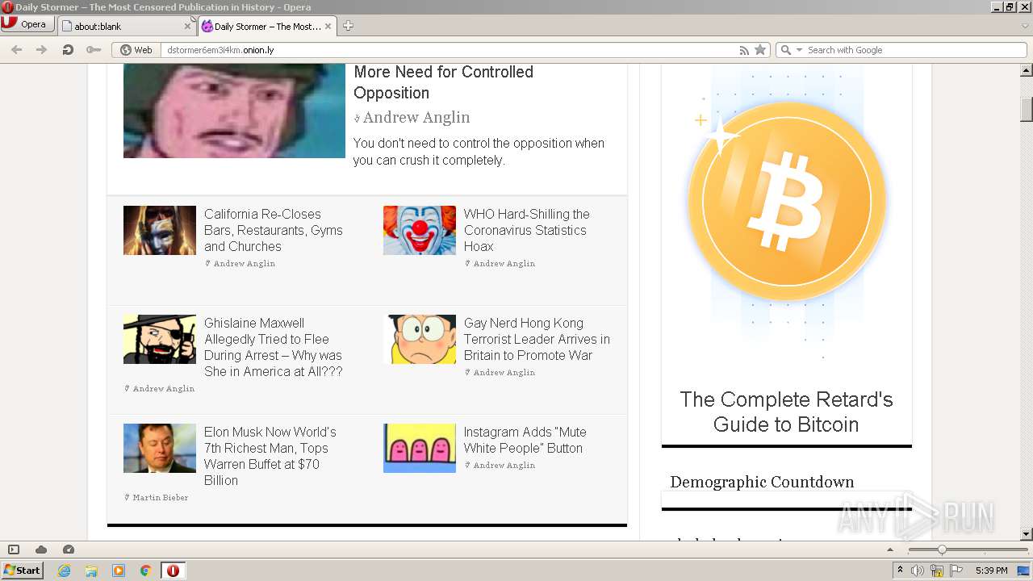
Task: Click the scrollbar up arrow
Action: 1026,70
